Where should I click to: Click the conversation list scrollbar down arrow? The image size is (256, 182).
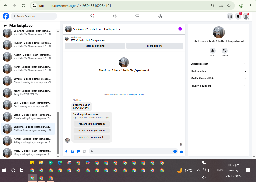(58, 156)
